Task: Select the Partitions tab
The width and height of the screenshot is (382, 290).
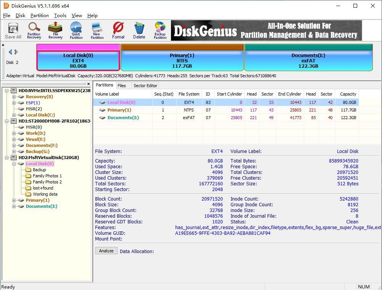Action: pyautogui.click(x=105, y=85)
